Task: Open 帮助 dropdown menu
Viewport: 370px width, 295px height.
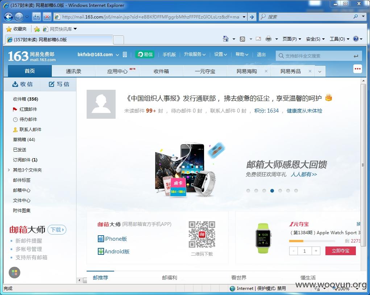Action: point(242,54)
